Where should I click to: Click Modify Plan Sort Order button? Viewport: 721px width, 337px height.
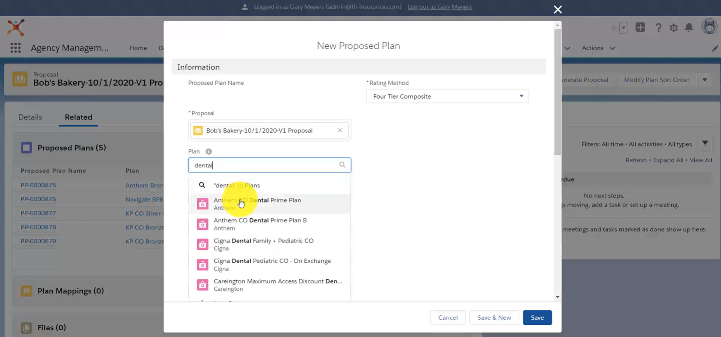656,80
